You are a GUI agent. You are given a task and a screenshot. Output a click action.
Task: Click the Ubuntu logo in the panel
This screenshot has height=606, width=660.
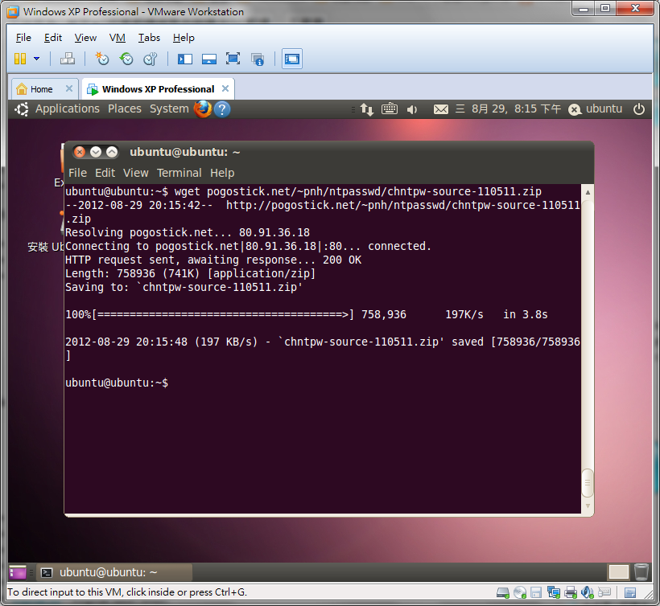(x=22, y=109)
